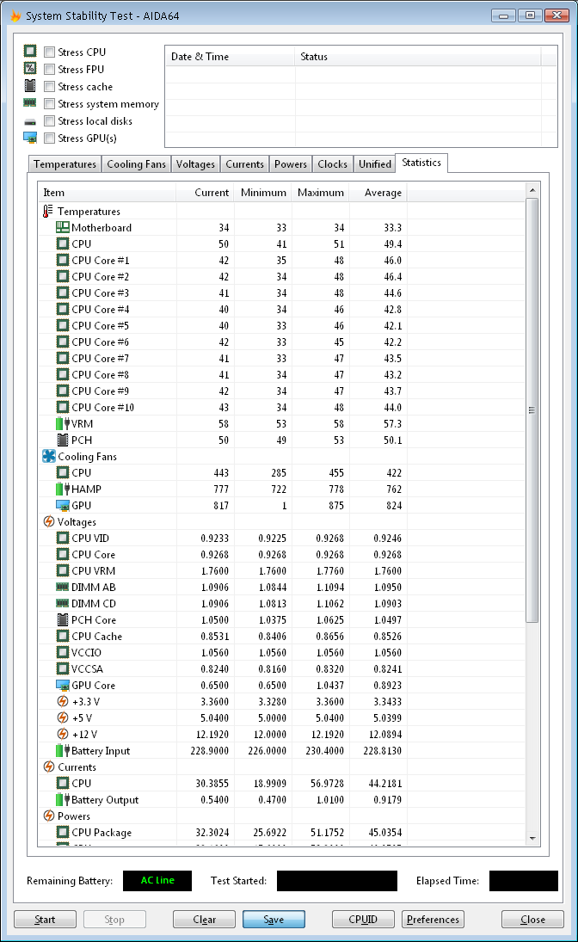
Task: Click the vertical scrollbar thumb in statistics list
Action: pos(532,410)
